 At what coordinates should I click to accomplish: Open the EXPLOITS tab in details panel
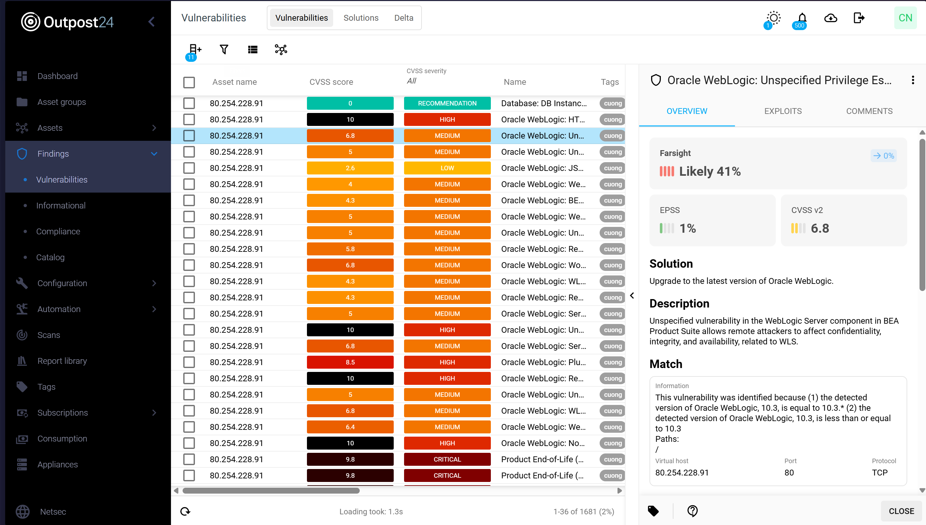click(783, 111)
